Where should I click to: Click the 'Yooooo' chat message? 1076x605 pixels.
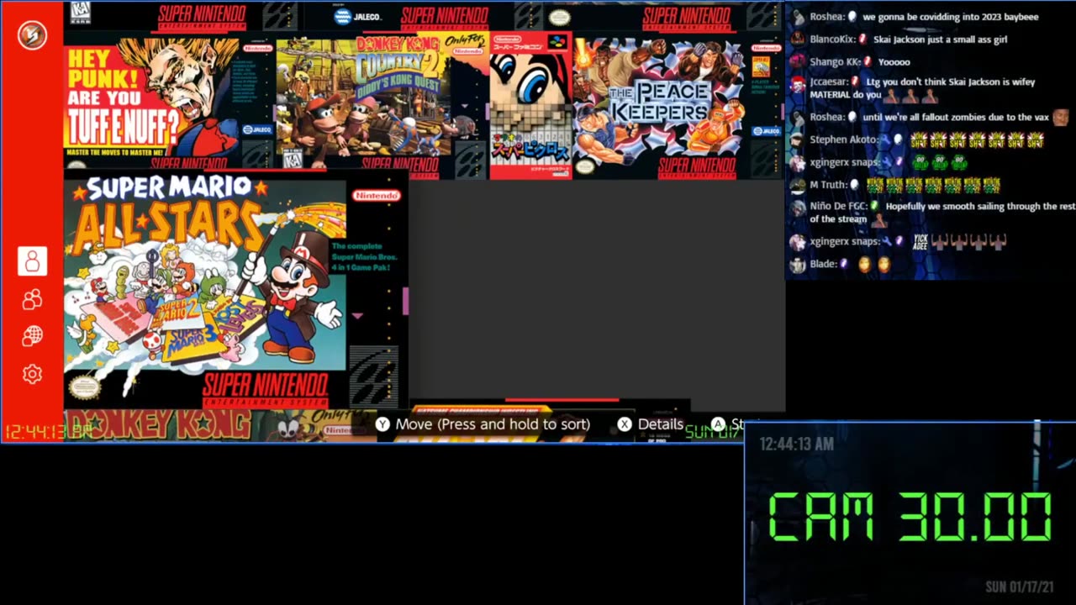[894, 61]
